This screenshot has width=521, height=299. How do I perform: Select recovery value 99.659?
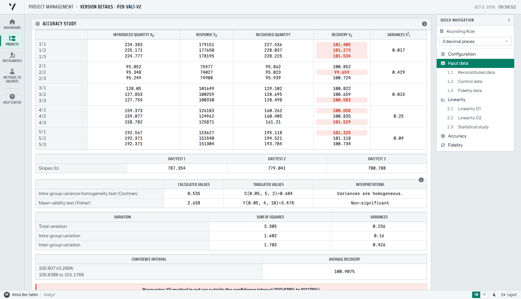[x=342, y=72]
